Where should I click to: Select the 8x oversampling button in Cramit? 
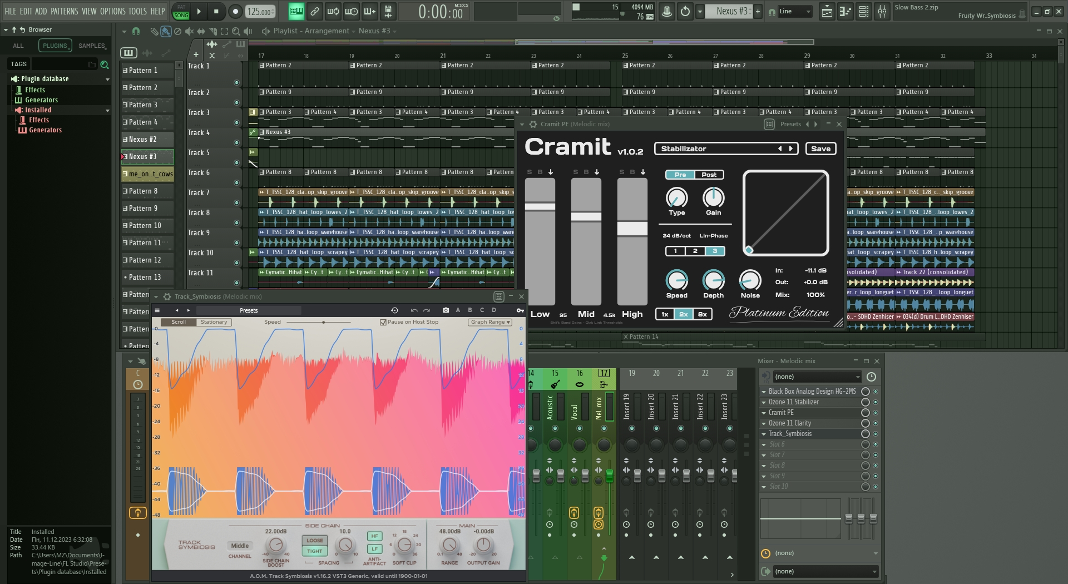[703, 314]
